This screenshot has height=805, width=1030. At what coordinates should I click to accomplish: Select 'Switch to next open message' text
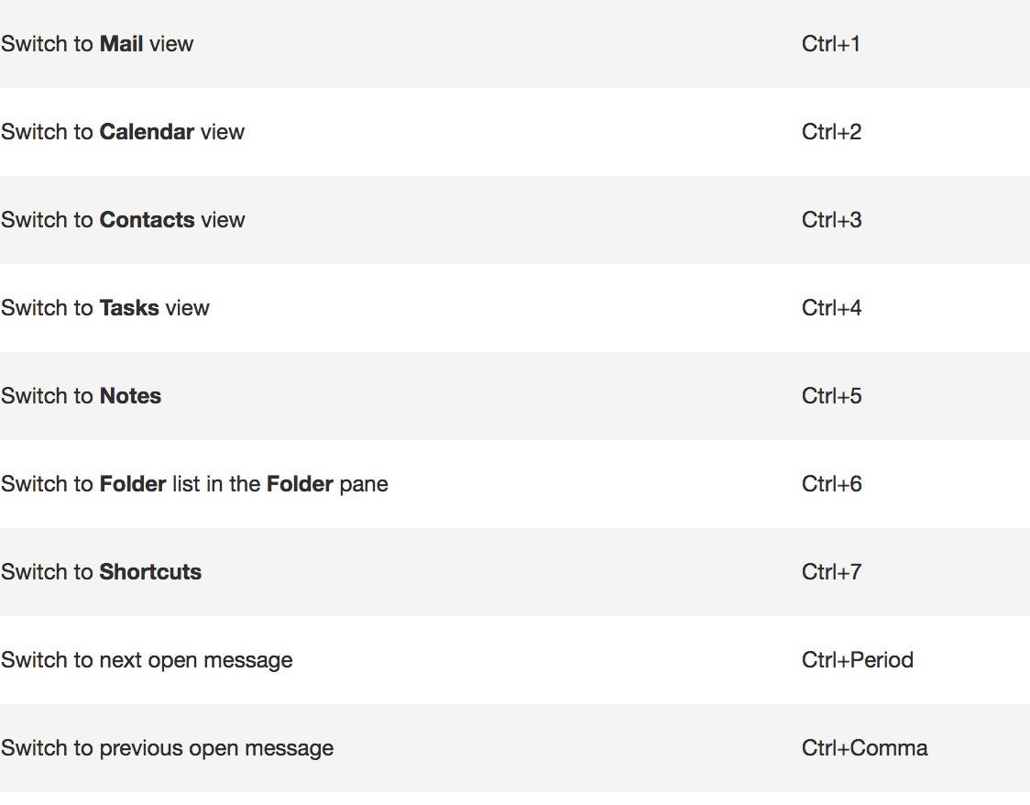(148, 660)
